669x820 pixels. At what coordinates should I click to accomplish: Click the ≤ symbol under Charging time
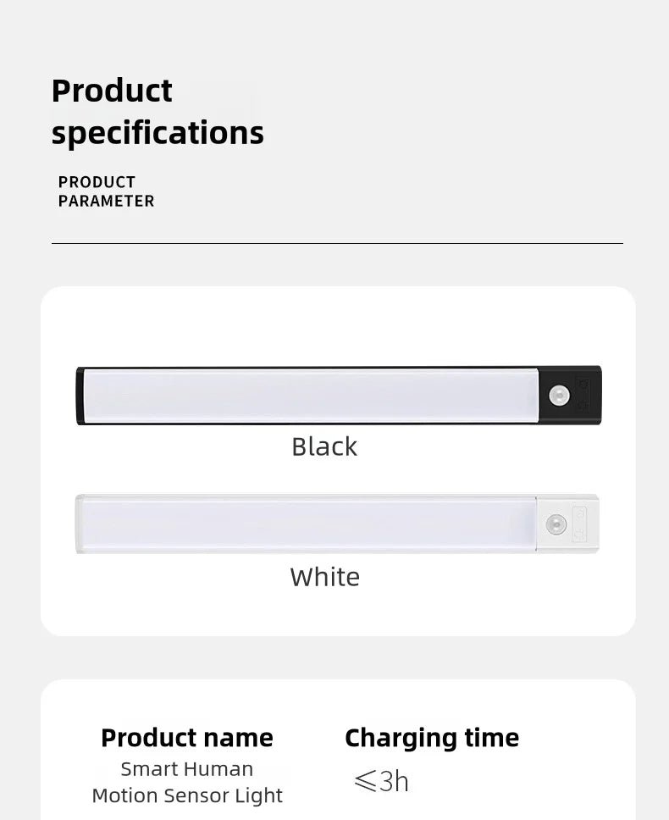click(365, 782)
